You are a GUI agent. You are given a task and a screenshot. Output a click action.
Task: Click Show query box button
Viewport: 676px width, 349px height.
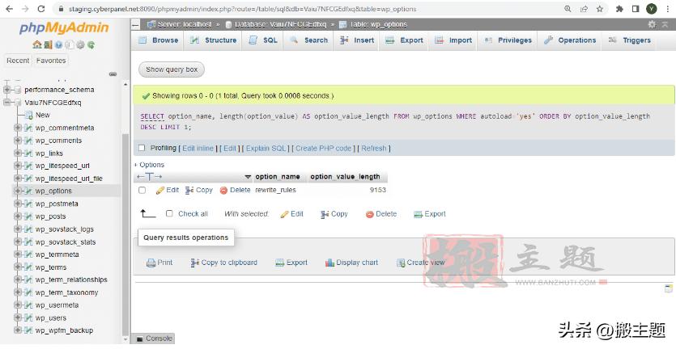pos(172,69)
